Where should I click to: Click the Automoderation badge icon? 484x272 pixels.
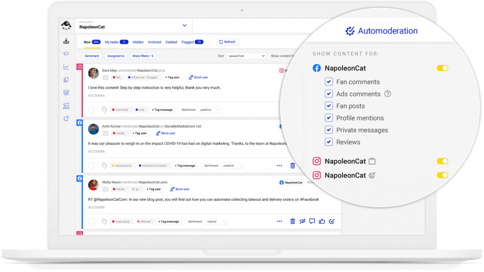pos(350,31)
